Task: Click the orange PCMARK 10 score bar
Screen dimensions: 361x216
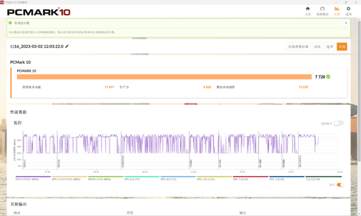Action: (164, 77)
